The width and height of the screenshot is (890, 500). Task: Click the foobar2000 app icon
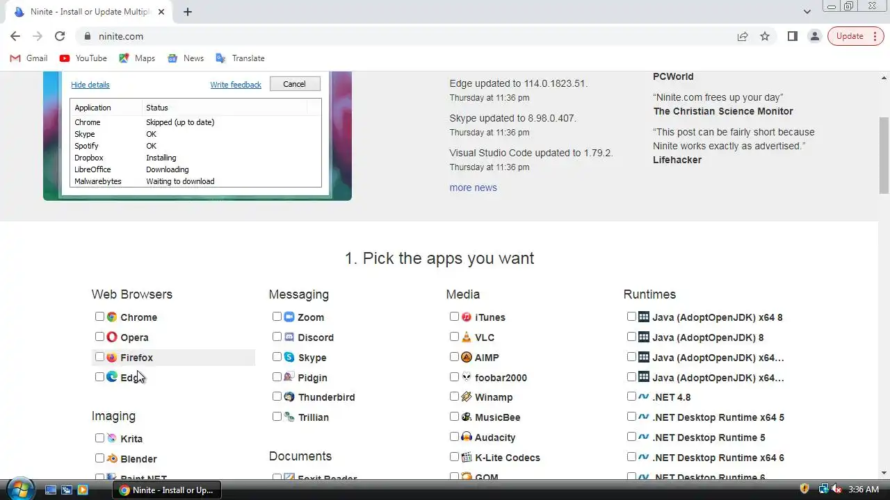coord(467,377)
